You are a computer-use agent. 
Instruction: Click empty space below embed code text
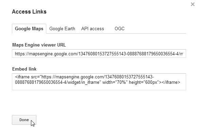[99, 87]
